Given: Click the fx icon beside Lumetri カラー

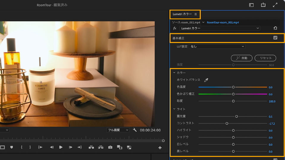Looking at the screenshot, I should [175, 28].
